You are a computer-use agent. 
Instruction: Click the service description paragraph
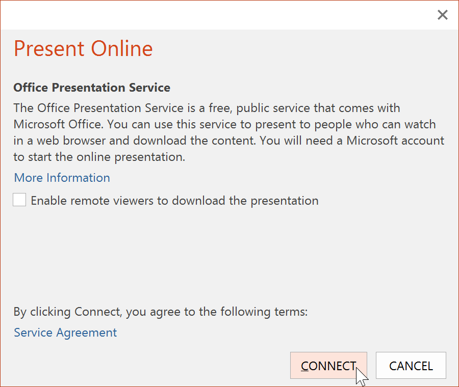(224, 132)
